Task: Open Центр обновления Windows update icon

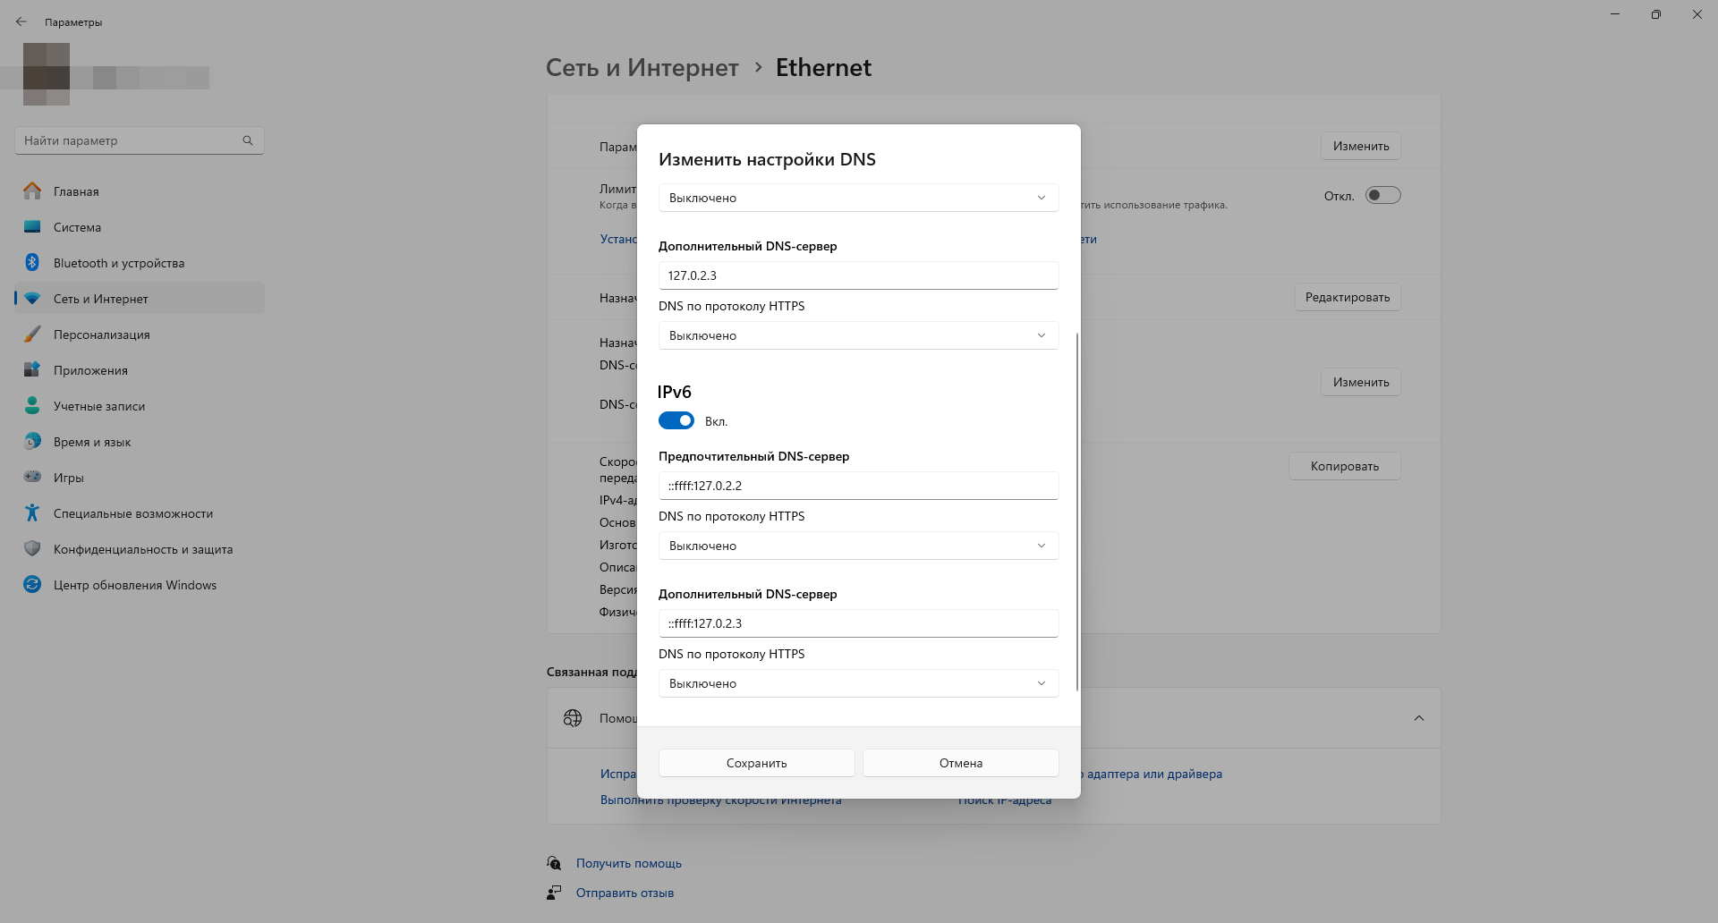Action: tap(32, 585)
